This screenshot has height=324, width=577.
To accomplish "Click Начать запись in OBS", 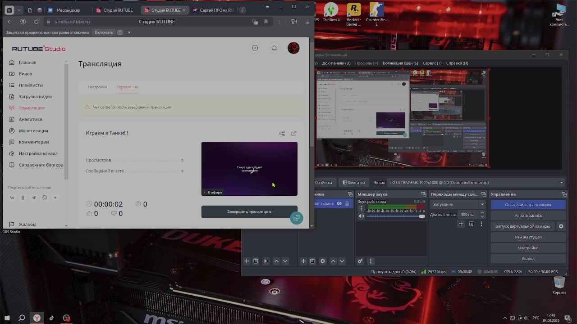I will (x=528, y=216).
